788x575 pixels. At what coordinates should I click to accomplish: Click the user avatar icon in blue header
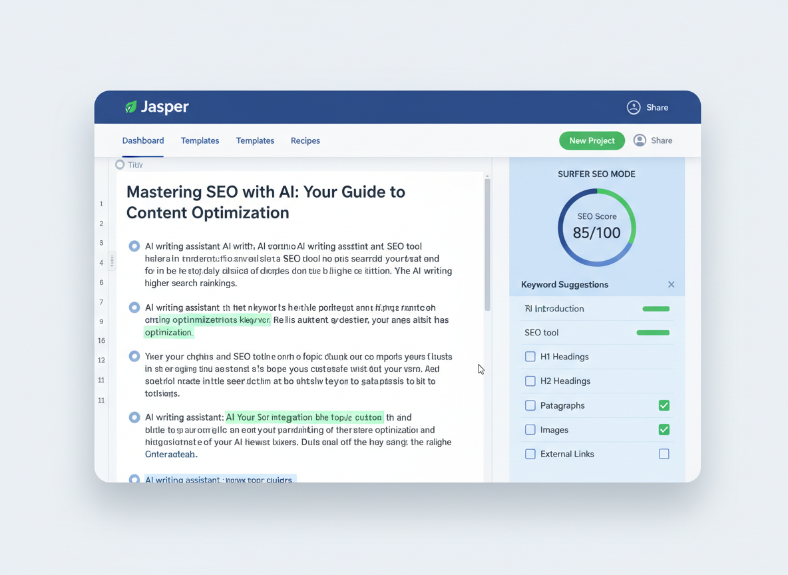[633, 108]
